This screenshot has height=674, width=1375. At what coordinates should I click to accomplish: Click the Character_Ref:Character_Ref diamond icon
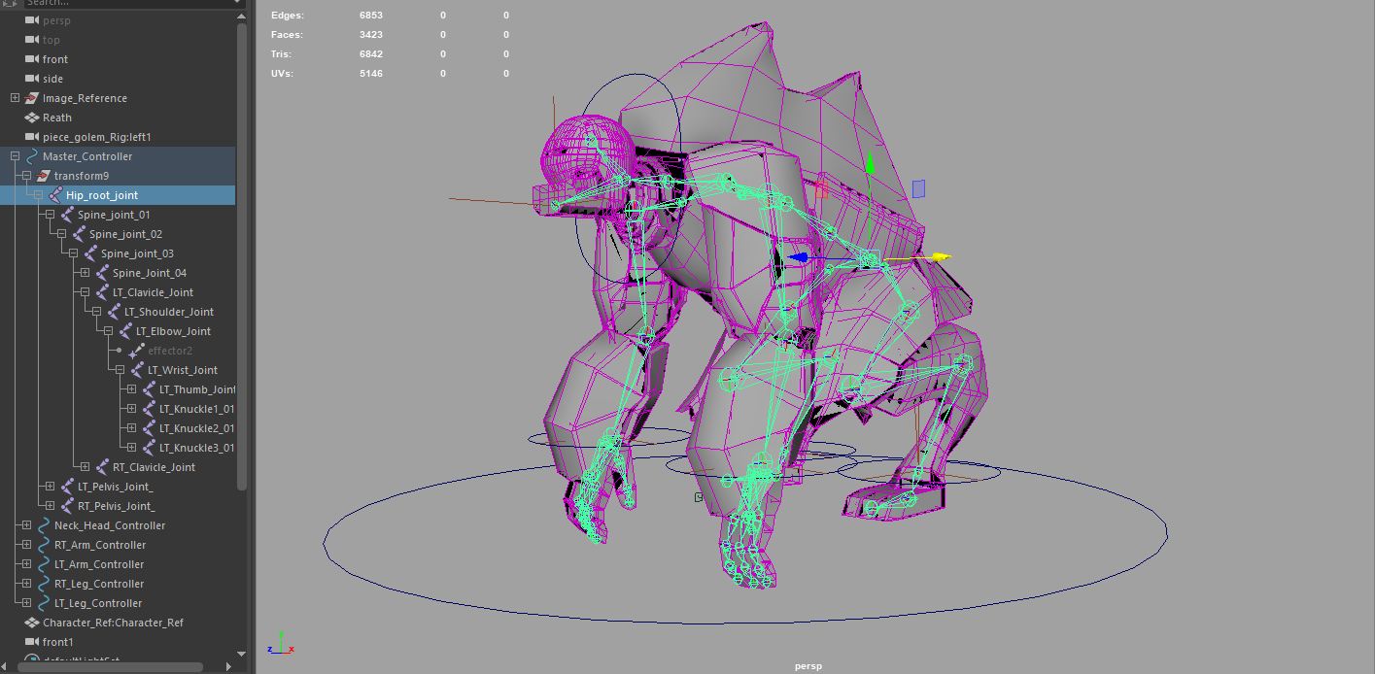coord(30,622)
